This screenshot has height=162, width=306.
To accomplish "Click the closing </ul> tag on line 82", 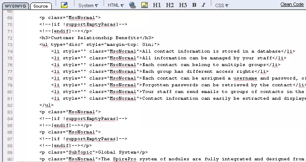I will pyautogui.click(x=46, y=105).
